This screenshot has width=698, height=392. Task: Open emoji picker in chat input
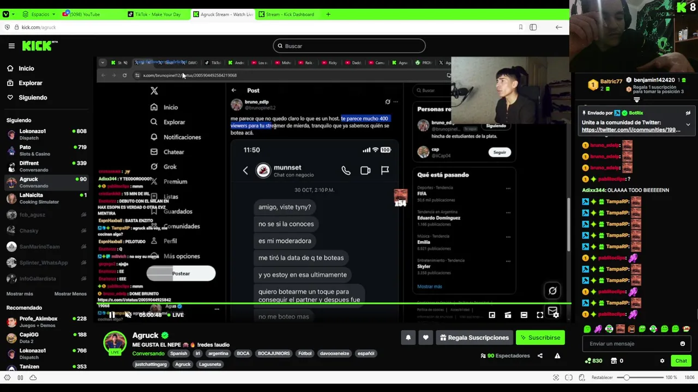click(682, 344)
